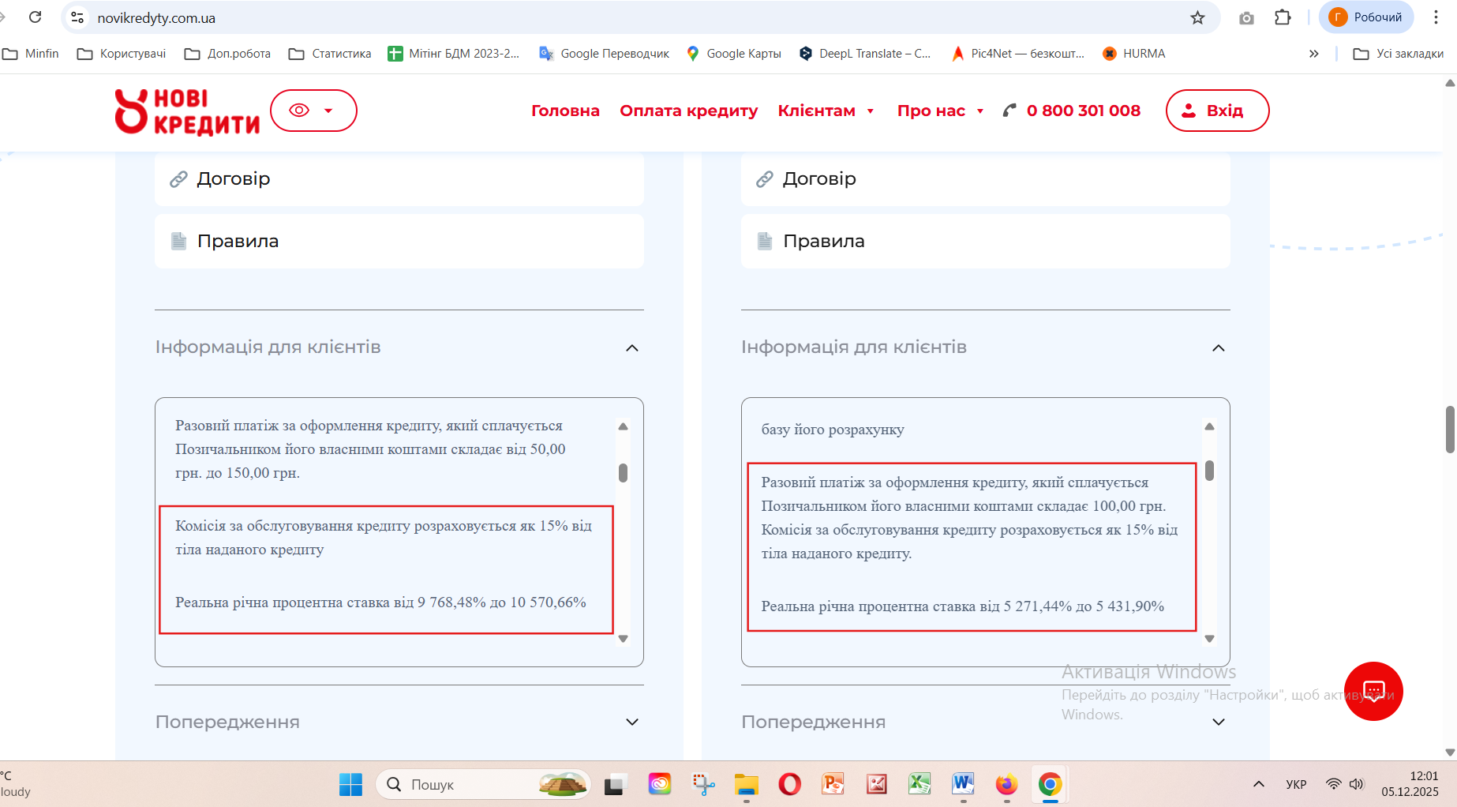Open the Windows Start menu
1457x807 pixels.
(350, 784)
